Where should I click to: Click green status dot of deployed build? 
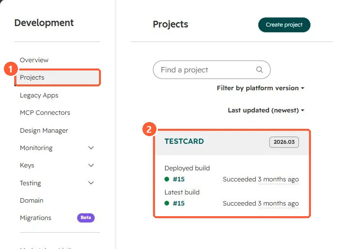(x=167, y=179)
